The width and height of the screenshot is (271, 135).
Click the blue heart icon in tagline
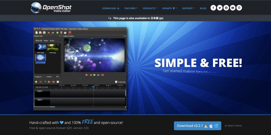[62, 123]
